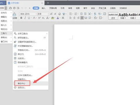This screenshot has height=105, width=140.
Task: Open Print Preview from quick toolbar
Action: [18, 8]
